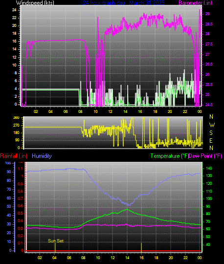
Task: Click hour 08 on the windspeed time axis
Action: 80,111
